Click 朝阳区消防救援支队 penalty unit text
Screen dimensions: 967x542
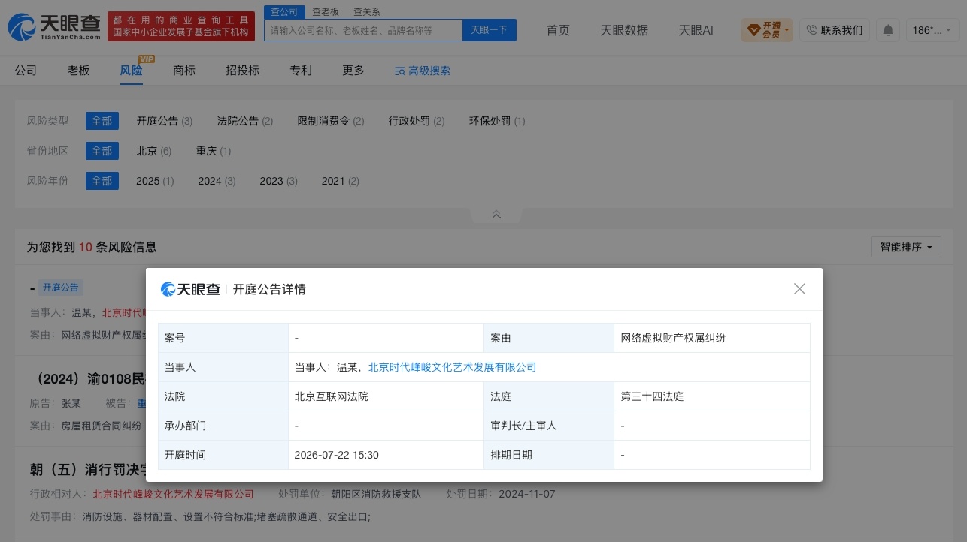click(x=376, y=494)
